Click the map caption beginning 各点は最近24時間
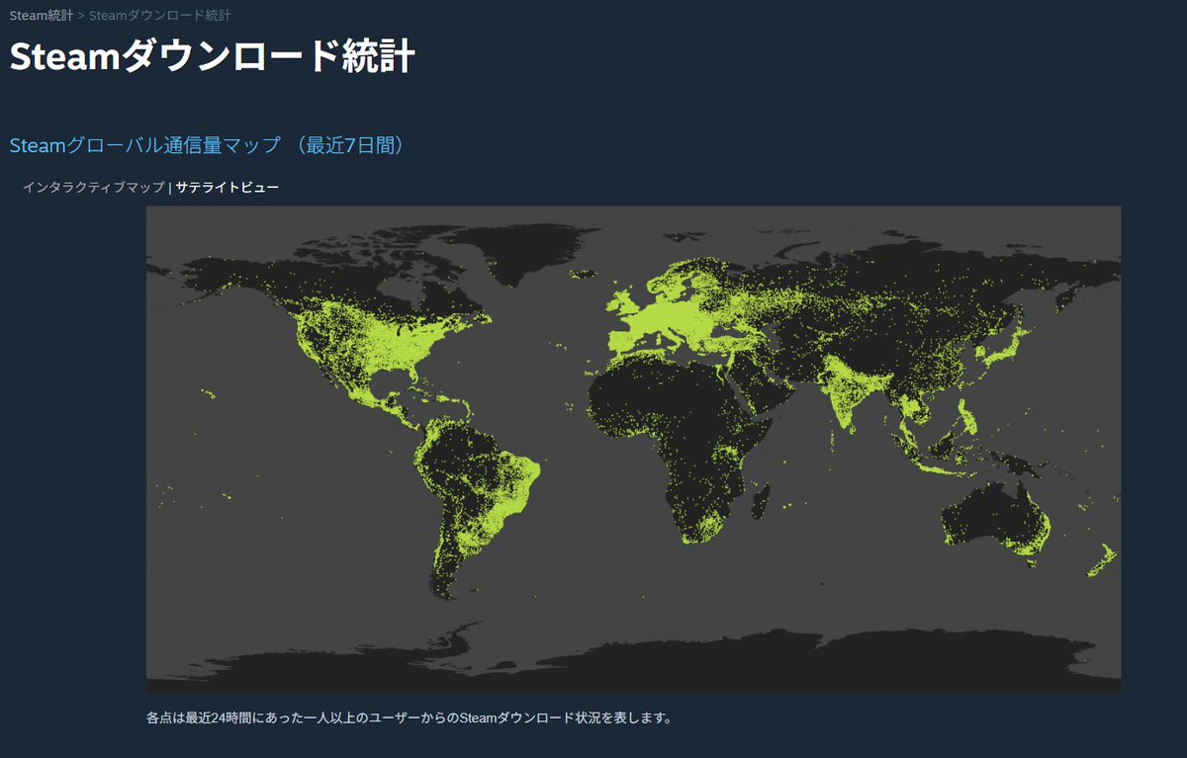Image resolution: width=1187 pixels, height=758 pixels. (x=409, y=716)
